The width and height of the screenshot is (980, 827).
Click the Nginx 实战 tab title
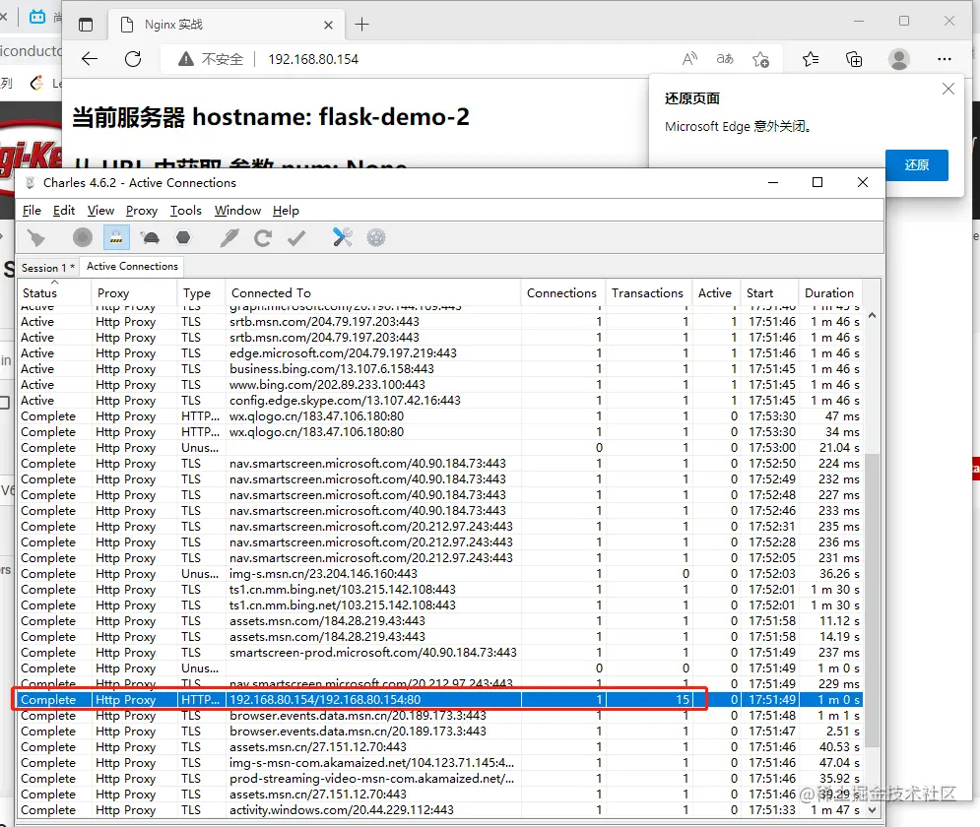click(173, 25)
